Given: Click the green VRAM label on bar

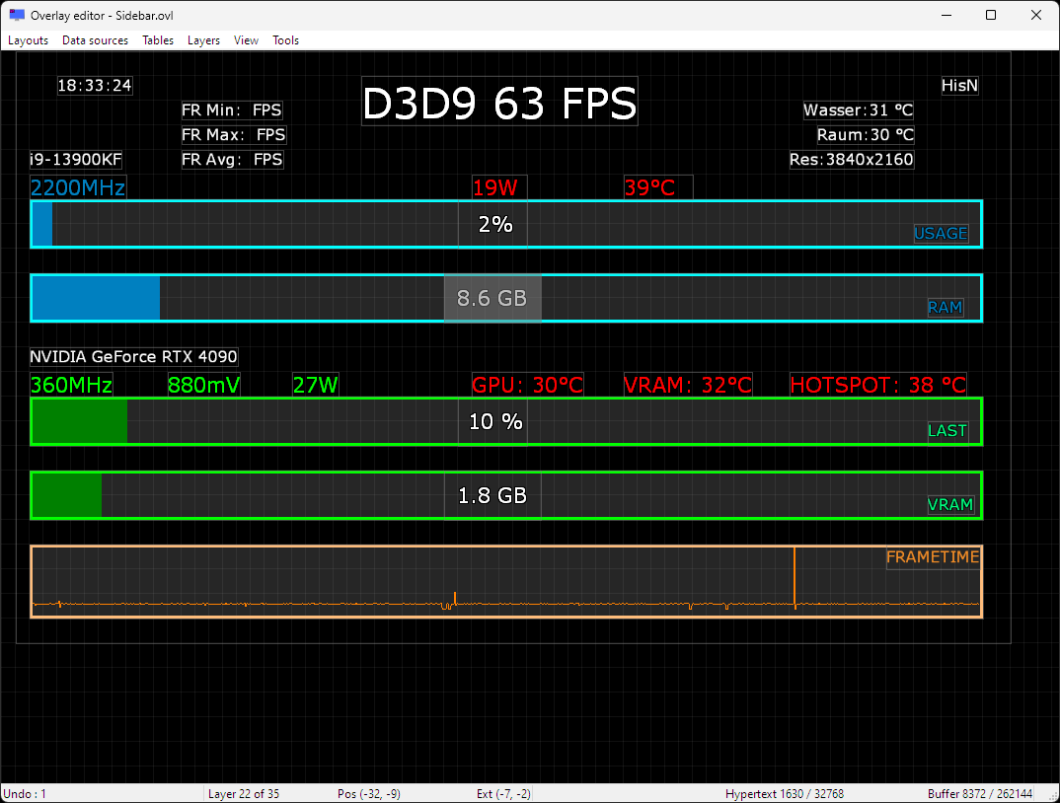Looking at the screenshot, I should pos(950,504).
